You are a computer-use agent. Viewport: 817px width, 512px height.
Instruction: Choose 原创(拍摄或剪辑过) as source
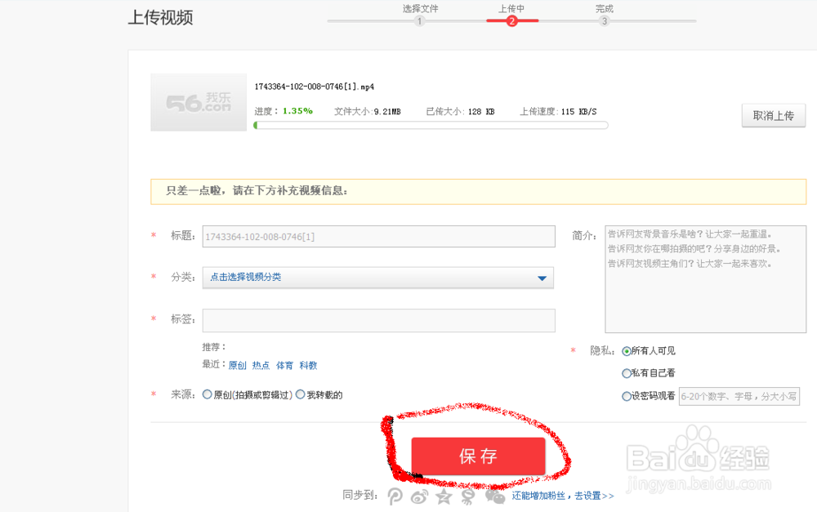208,394
